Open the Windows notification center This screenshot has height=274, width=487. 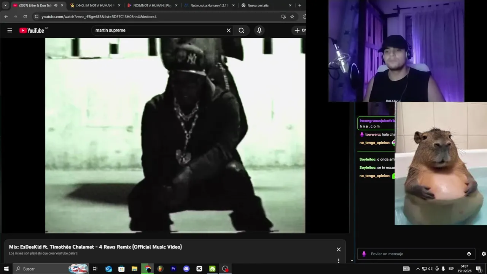tap(479, 269)
